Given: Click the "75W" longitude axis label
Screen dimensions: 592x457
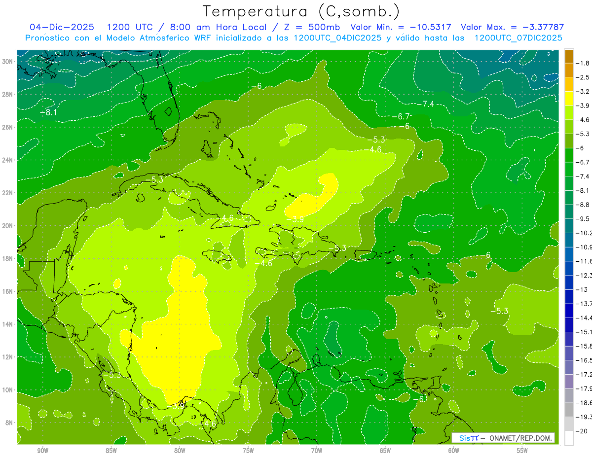Looking at the screenshot, I should [x=248, y=450].
